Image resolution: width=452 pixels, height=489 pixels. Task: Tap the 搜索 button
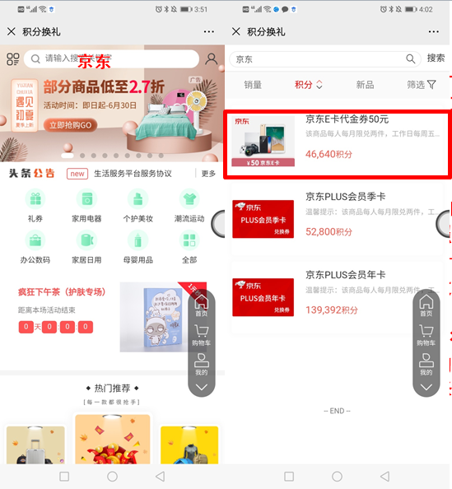coord(436,58)
